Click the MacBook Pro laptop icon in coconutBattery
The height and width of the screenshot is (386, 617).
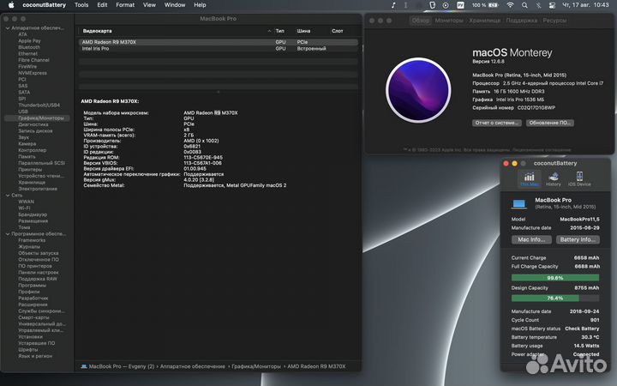519,203
